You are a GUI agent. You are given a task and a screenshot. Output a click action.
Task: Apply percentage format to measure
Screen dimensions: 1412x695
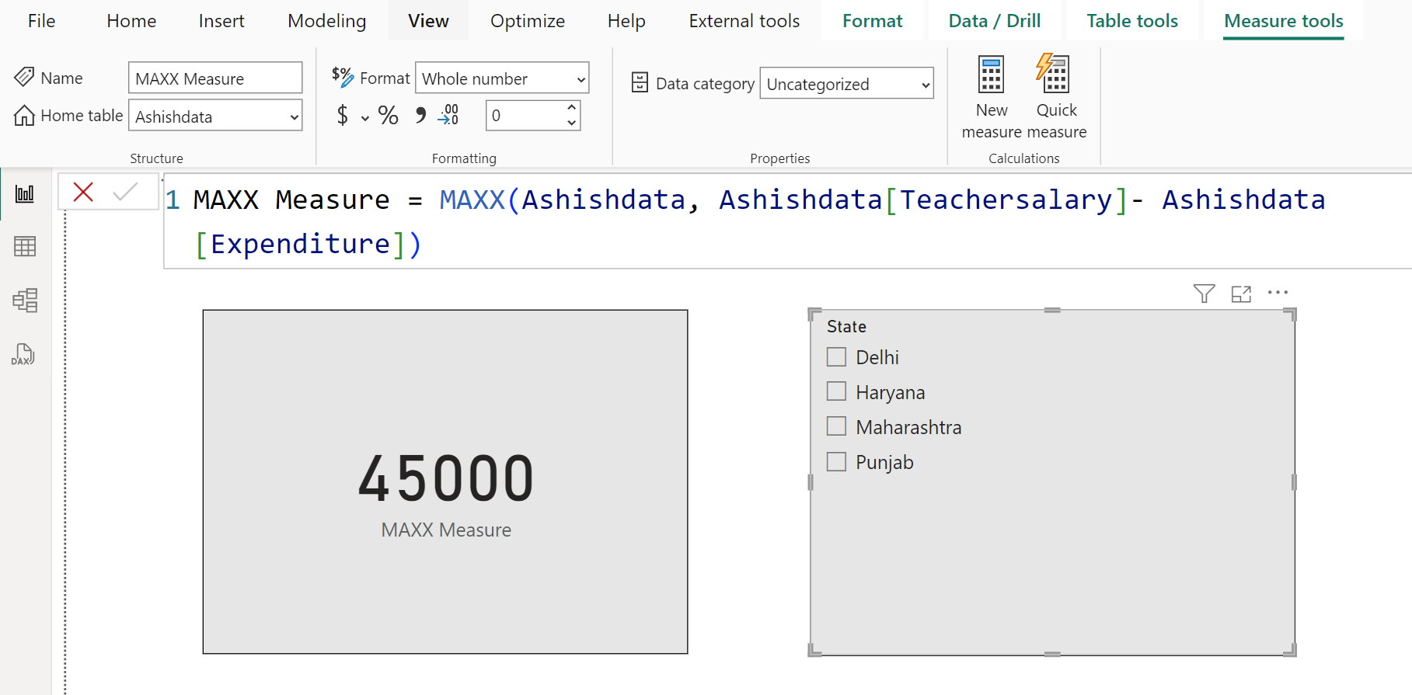pos(388,116)
